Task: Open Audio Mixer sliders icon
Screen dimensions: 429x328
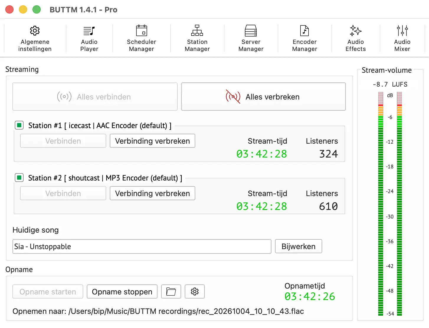Action: click(x=402, y=30)
